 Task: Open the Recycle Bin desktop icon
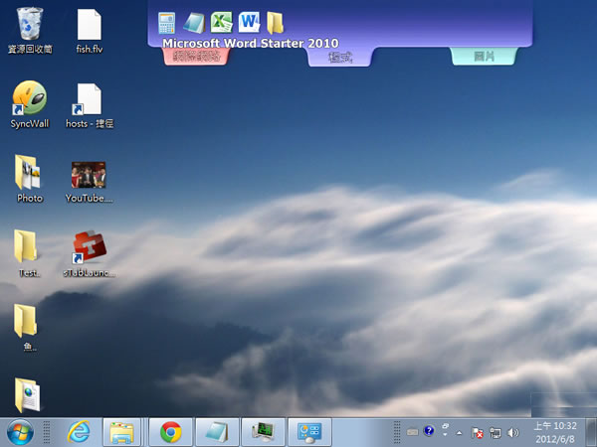click(x=30, y=24)
